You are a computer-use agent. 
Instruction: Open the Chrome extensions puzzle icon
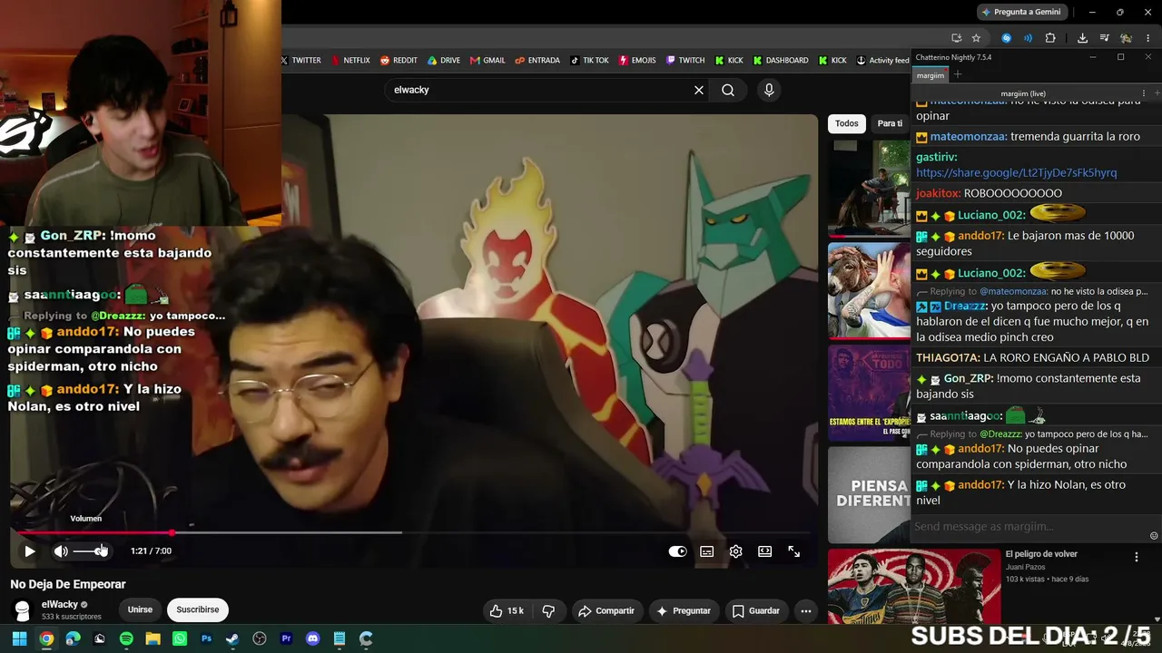pos(1050,38)
